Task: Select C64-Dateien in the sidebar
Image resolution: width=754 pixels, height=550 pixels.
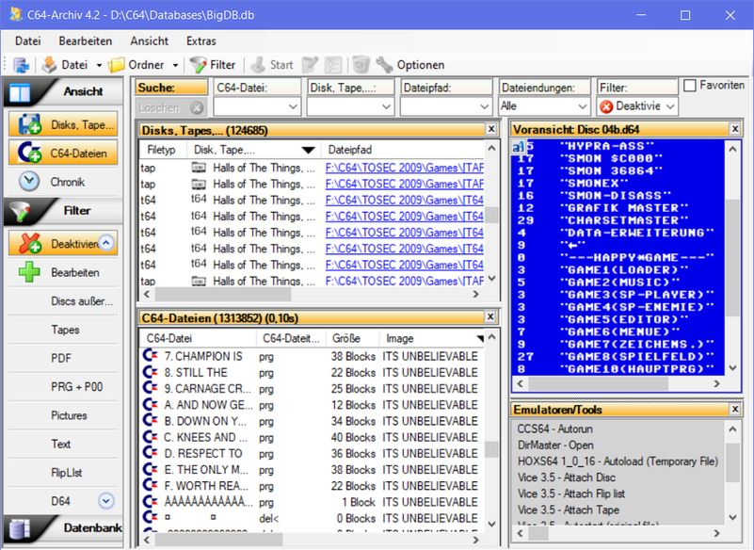Action: coord(63,154)
